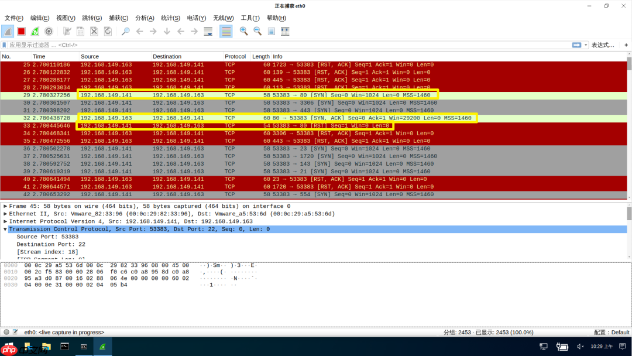Expand the Internet Protocol Version 4 section

(6, 221)
